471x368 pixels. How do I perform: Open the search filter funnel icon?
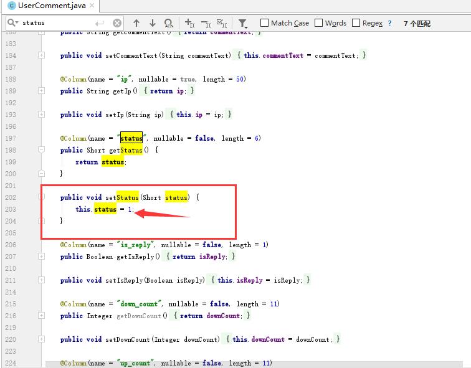(243, 24)
